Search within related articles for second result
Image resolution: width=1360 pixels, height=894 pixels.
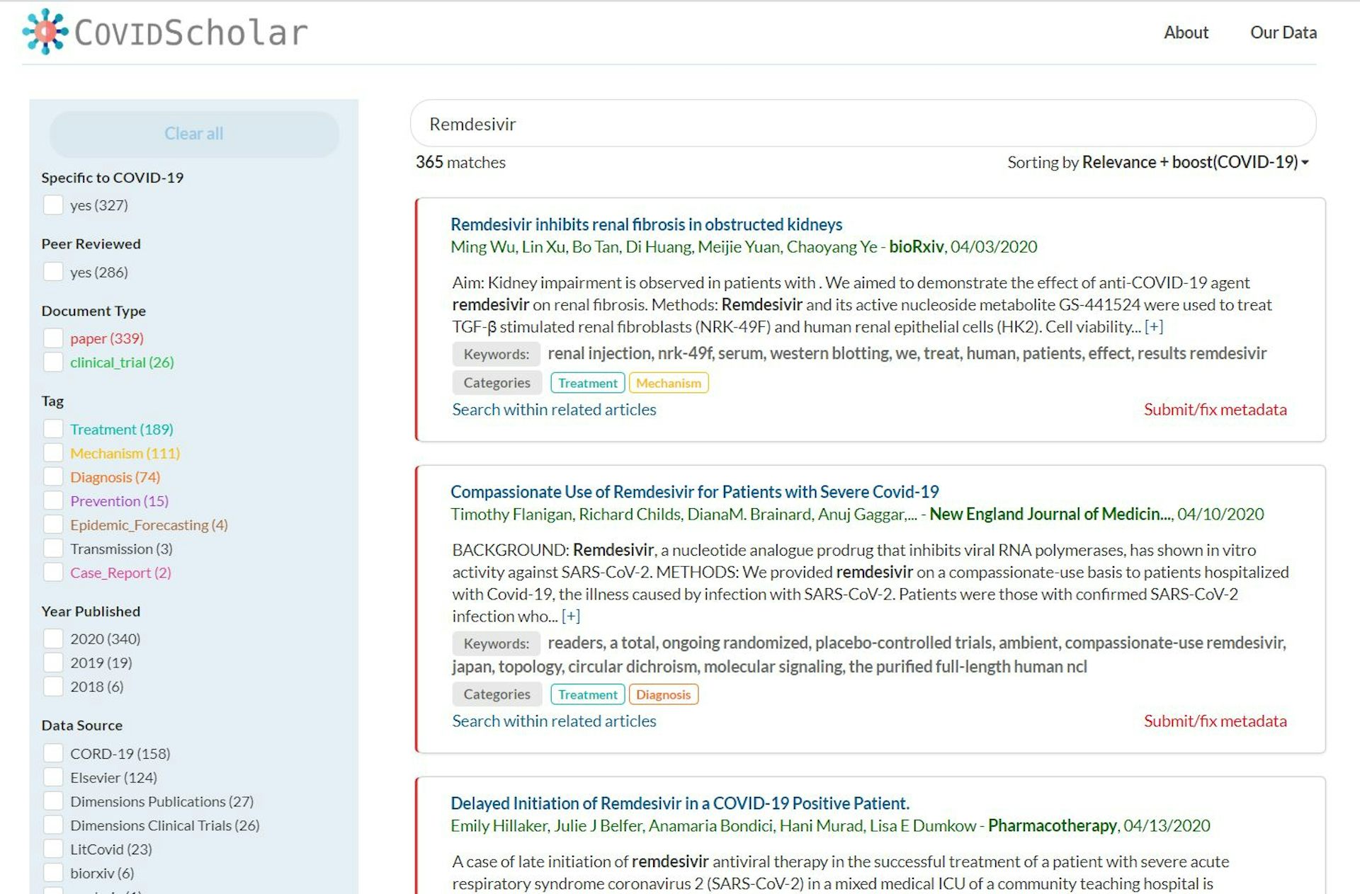tap(554, 721)
